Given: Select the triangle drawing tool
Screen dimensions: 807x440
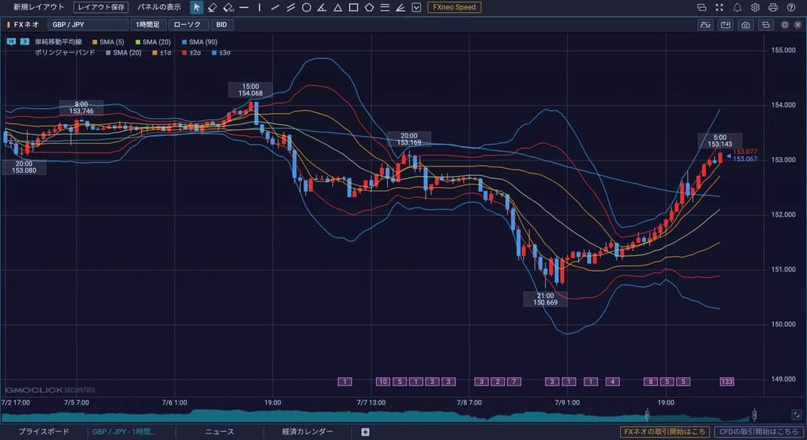Looking at the screenshot, I should (x=337, y=7).
